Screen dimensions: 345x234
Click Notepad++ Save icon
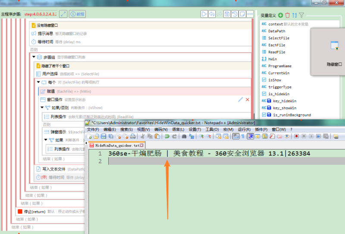(103, 136)
